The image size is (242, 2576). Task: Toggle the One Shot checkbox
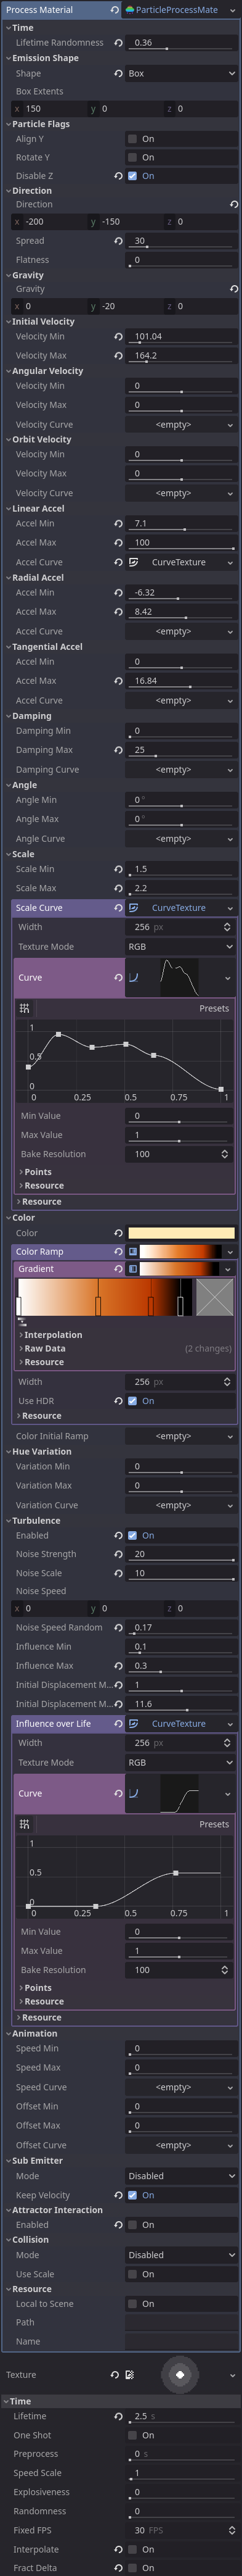coord(132,2435)
